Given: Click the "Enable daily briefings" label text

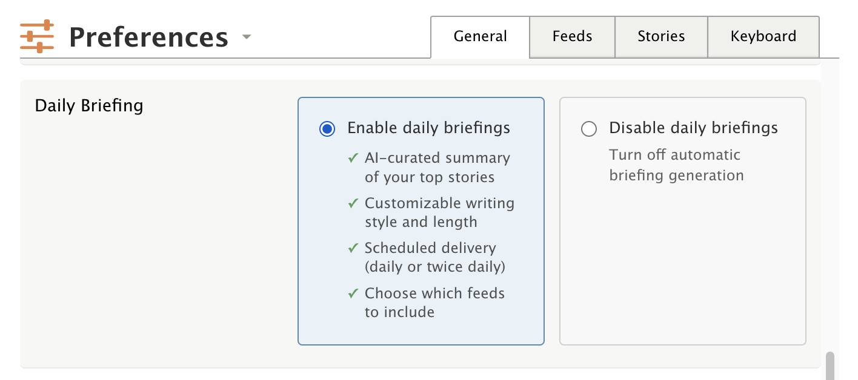Looking at the screenshot, I should [x=428, y=128].
